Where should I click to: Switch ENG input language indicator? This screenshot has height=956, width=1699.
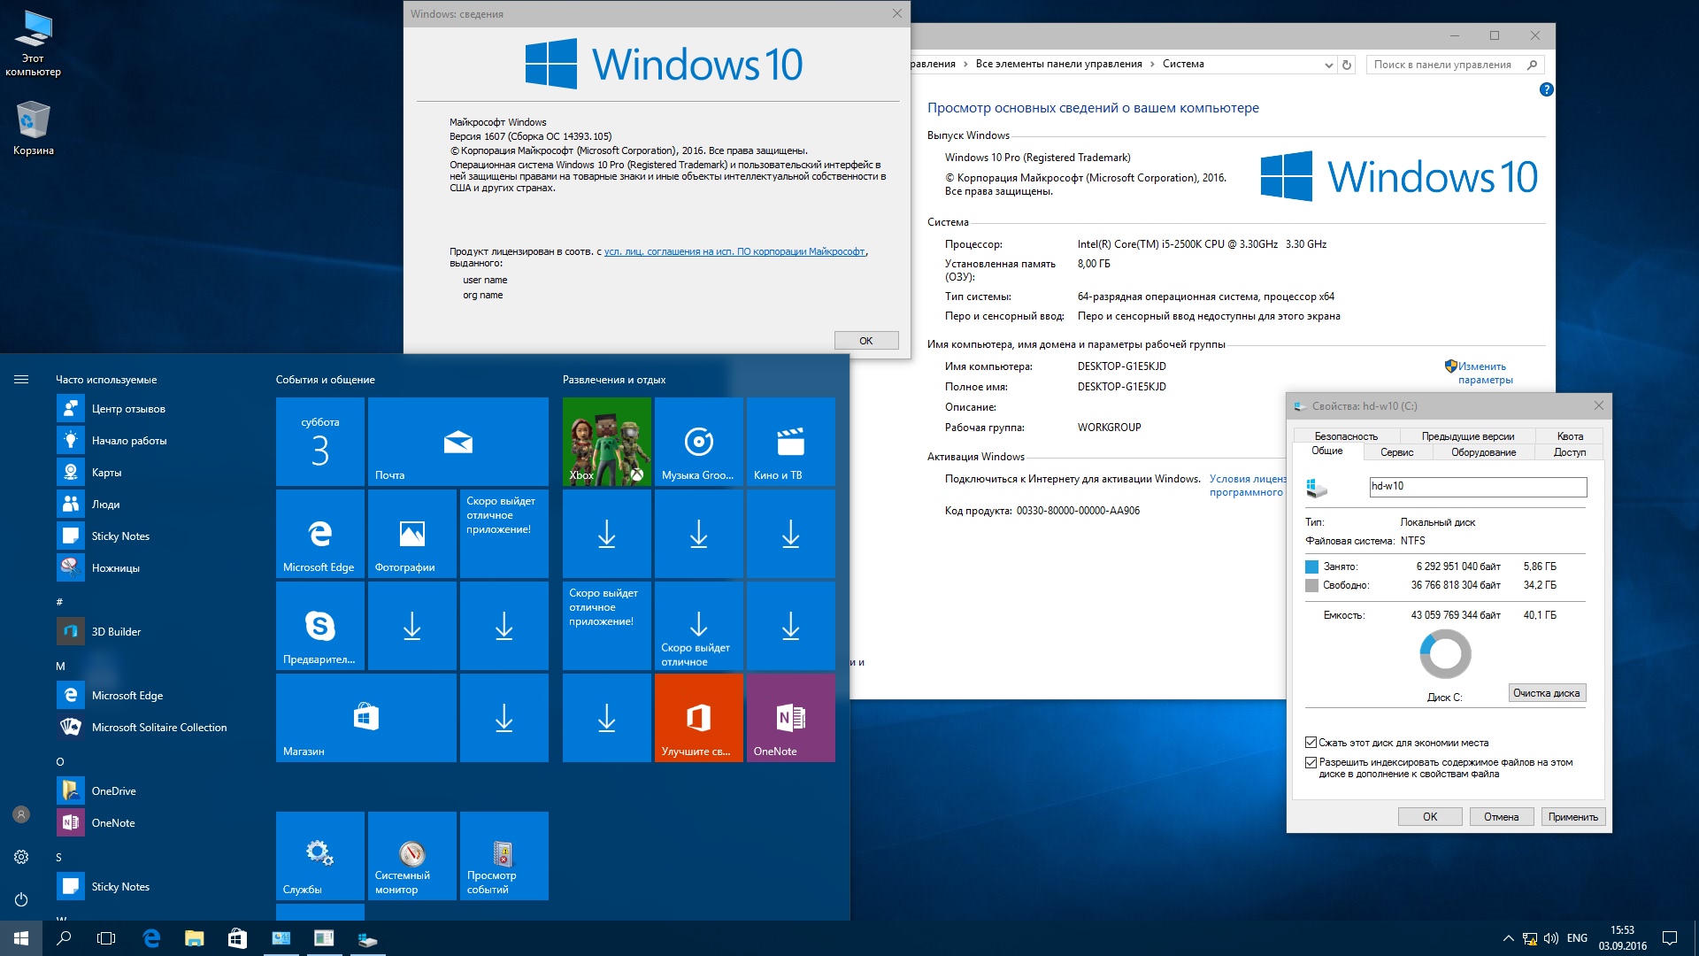pos(1577,938)
